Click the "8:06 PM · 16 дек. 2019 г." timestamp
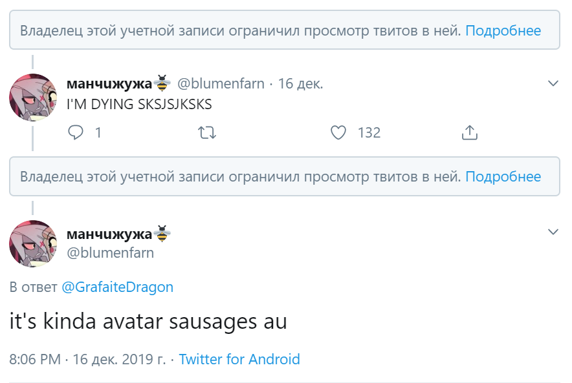 87,359
